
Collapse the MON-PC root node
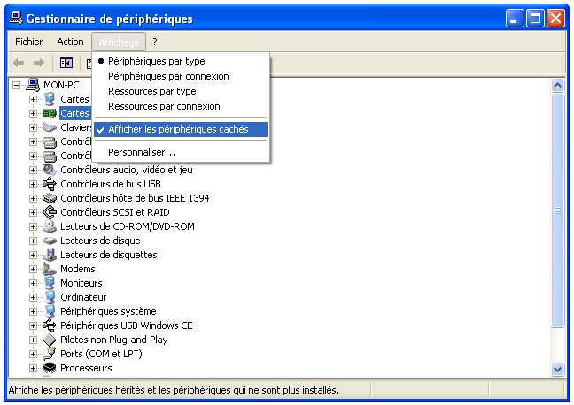[x=17, y=85]
